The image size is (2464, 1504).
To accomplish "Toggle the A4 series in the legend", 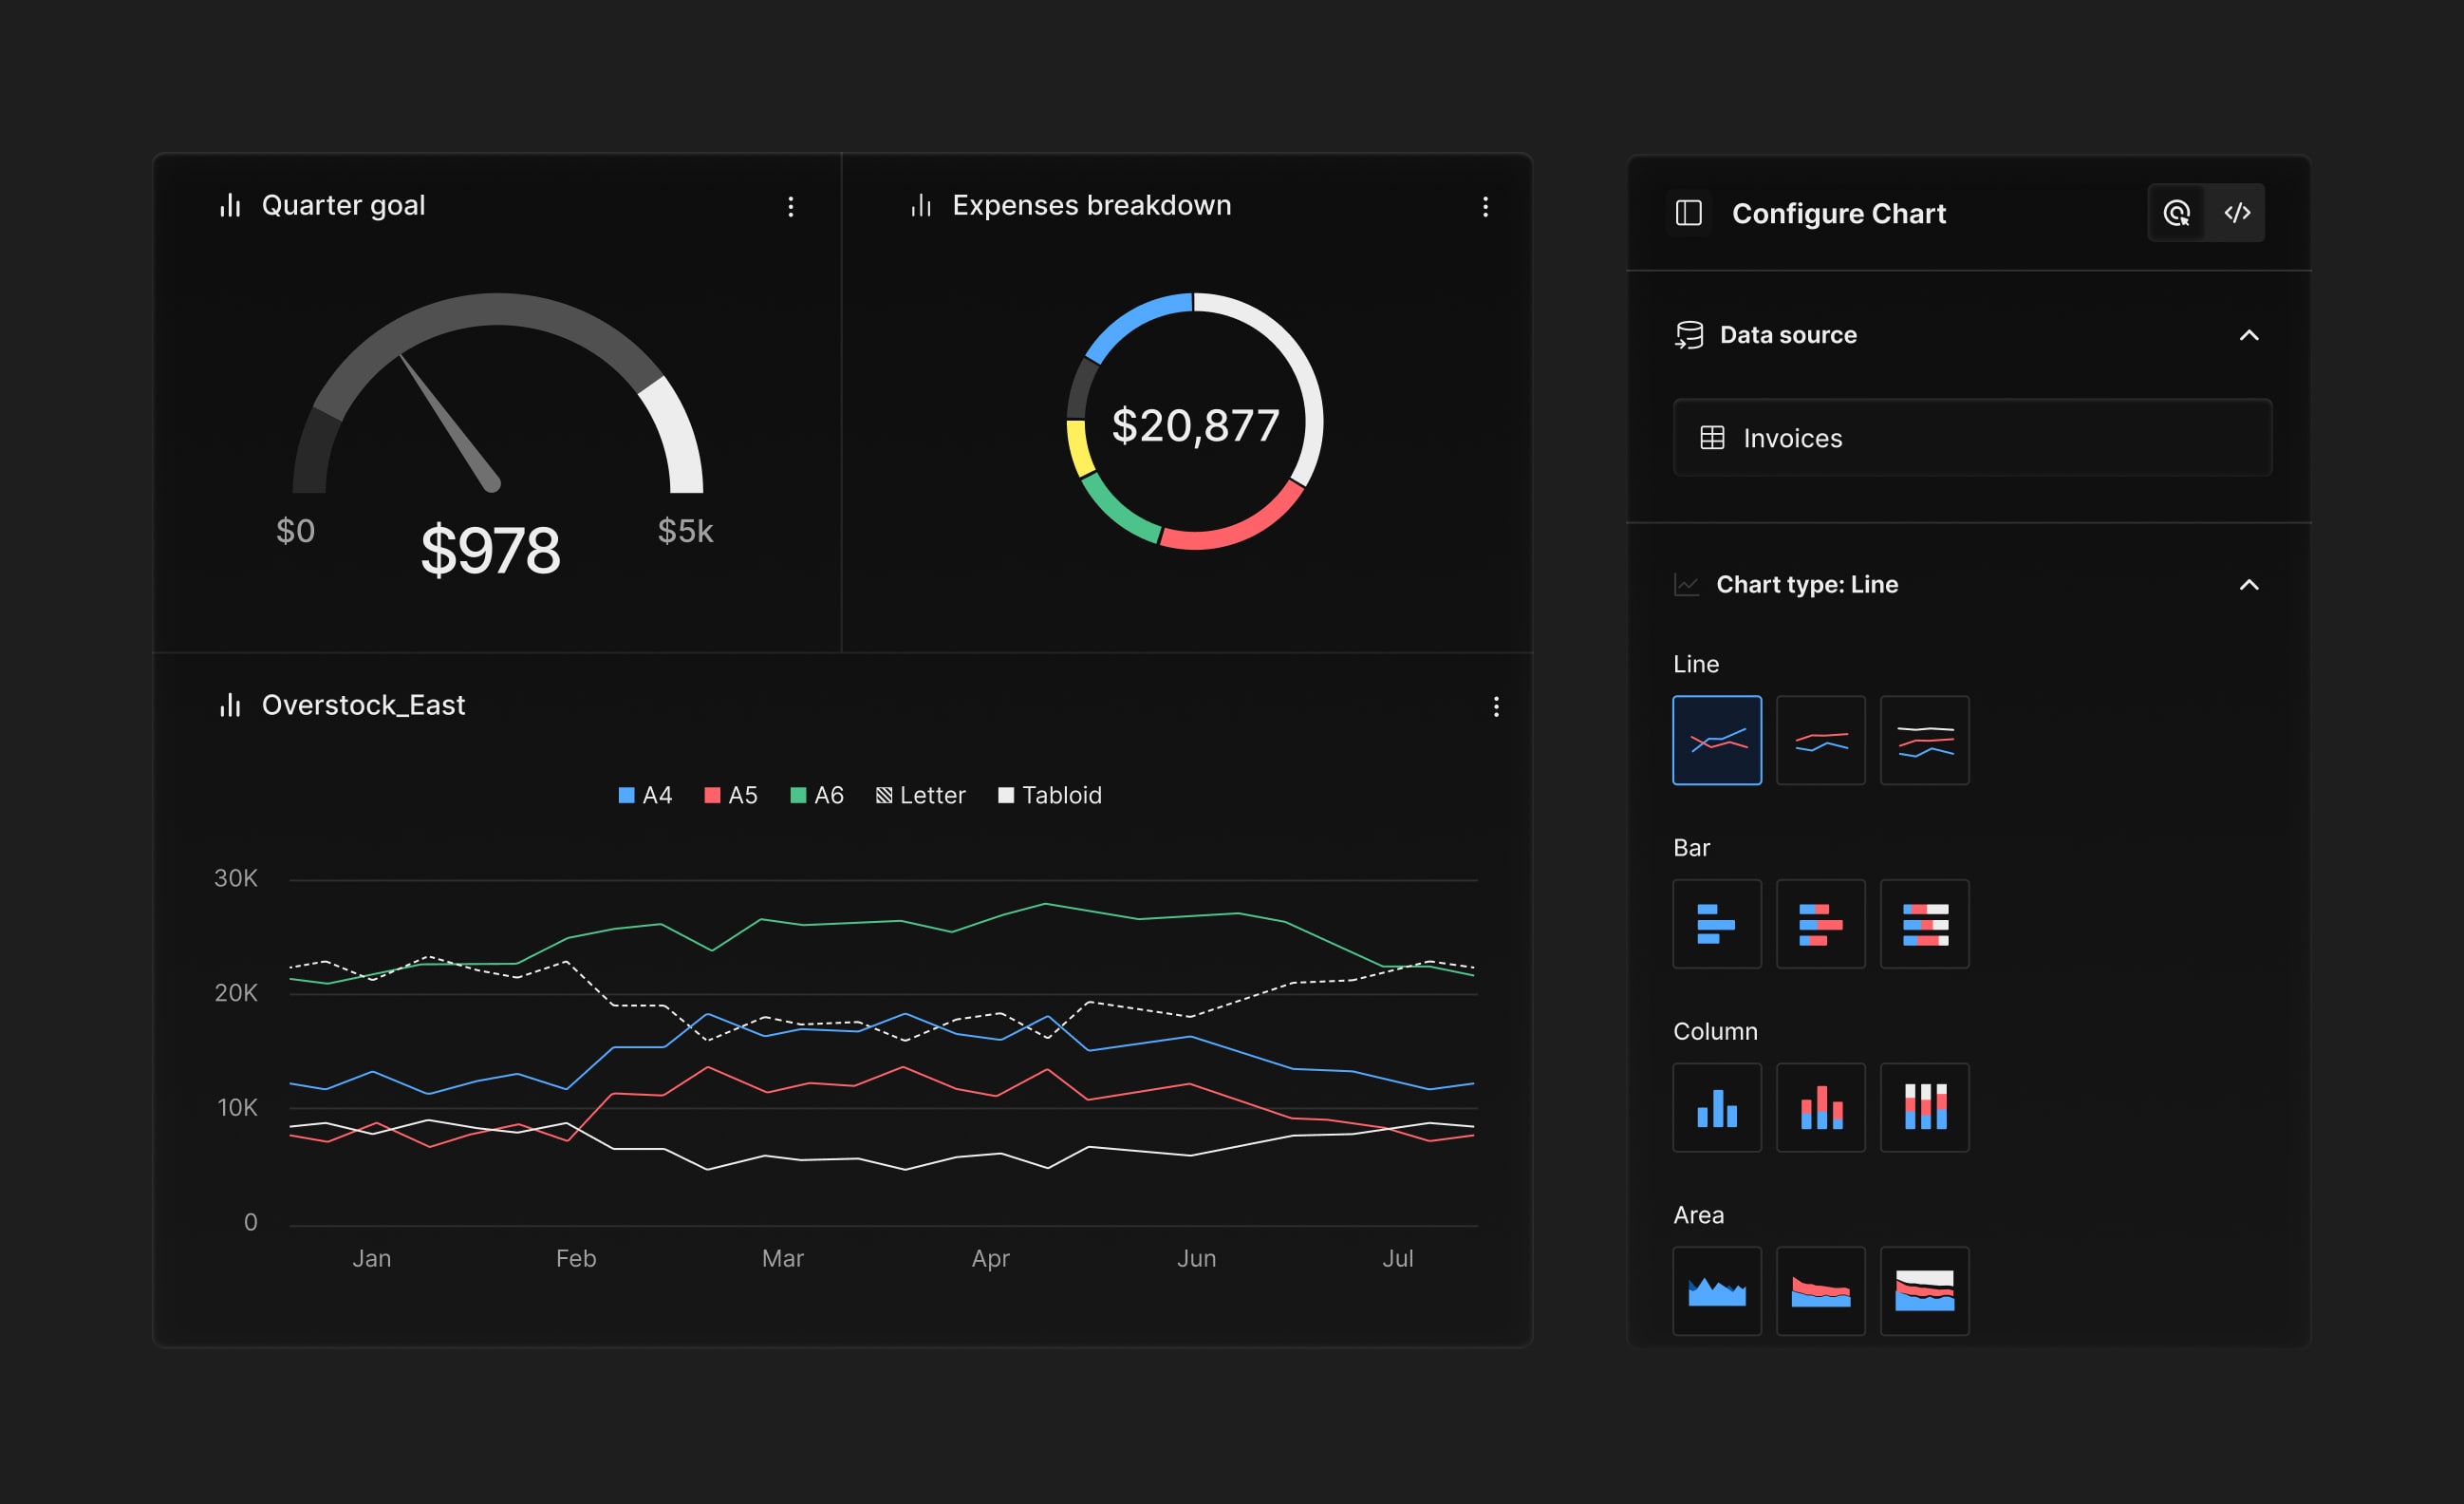I will pyautogui.click(x=646, y=795).
